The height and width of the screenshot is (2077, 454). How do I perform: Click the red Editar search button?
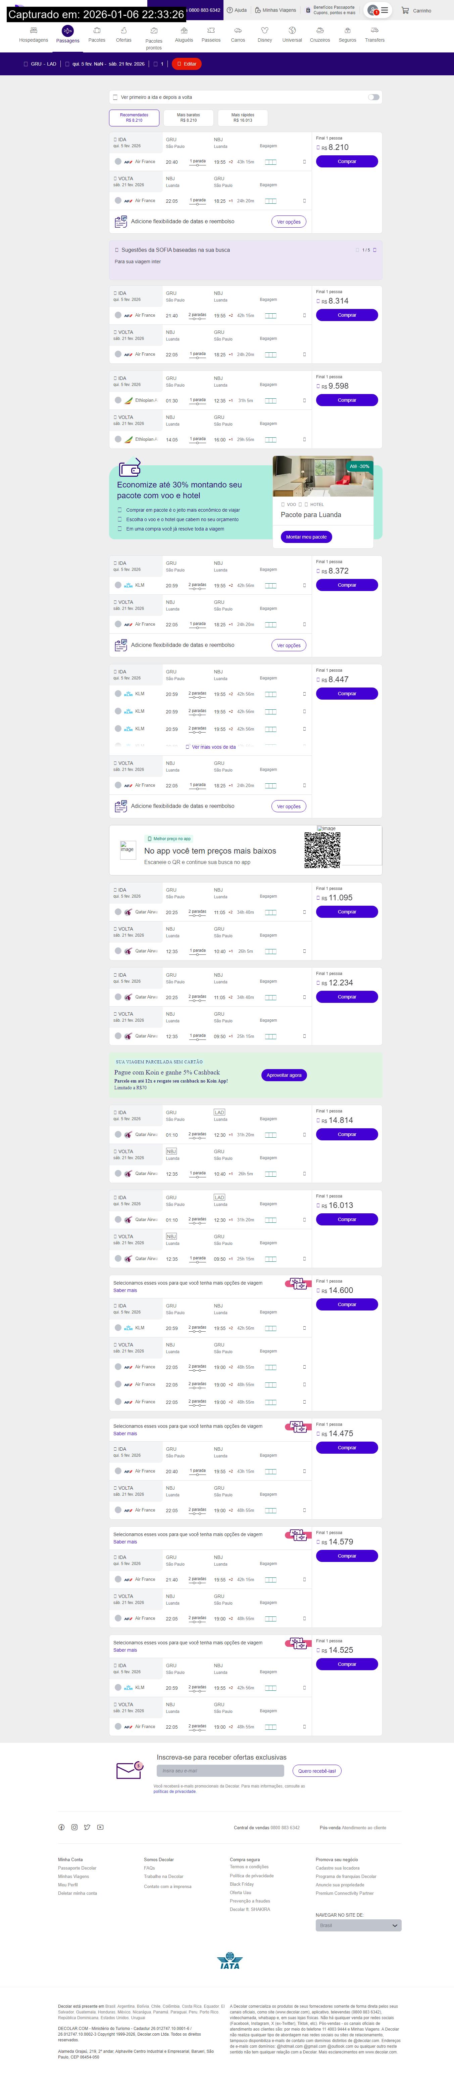(x=187, y=64)
